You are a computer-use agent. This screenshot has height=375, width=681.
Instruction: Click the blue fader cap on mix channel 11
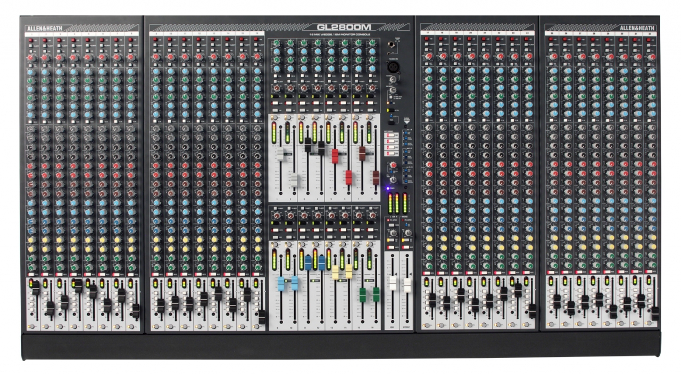click(309, 262)
